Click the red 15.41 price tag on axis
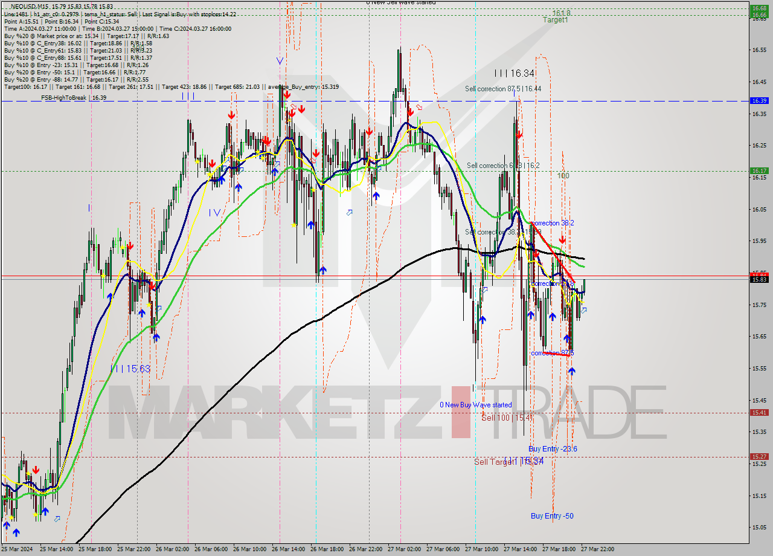 pyautogui.click(x=759, y=413)
